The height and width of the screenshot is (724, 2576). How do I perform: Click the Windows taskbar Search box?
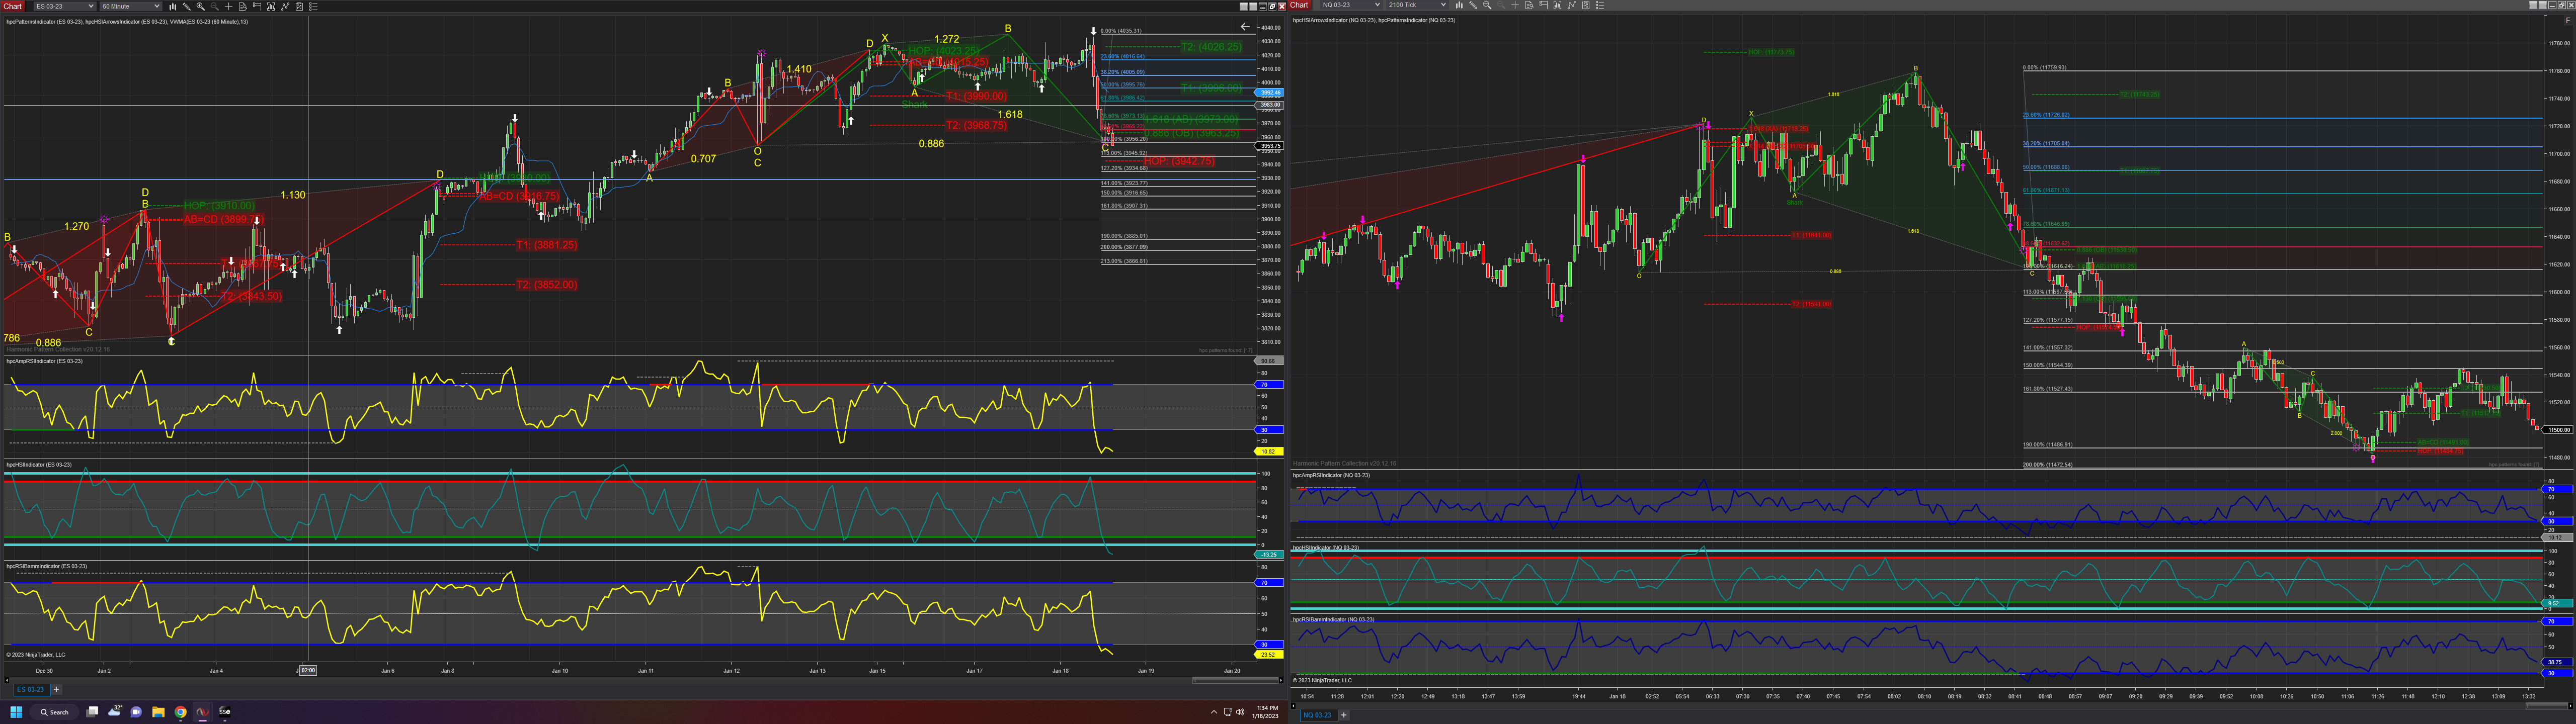click(x=54, y=712)
